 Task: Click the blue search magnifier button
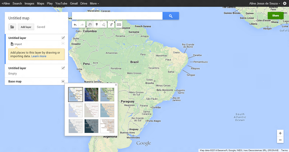pyautogui.click(x=170, y=16)
